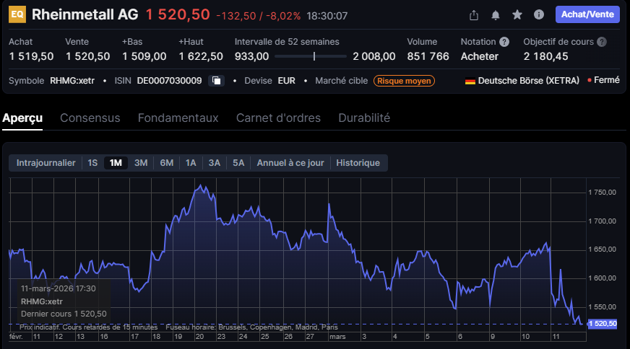Click the Vente price 1 520,50

(x=87, y=56)
